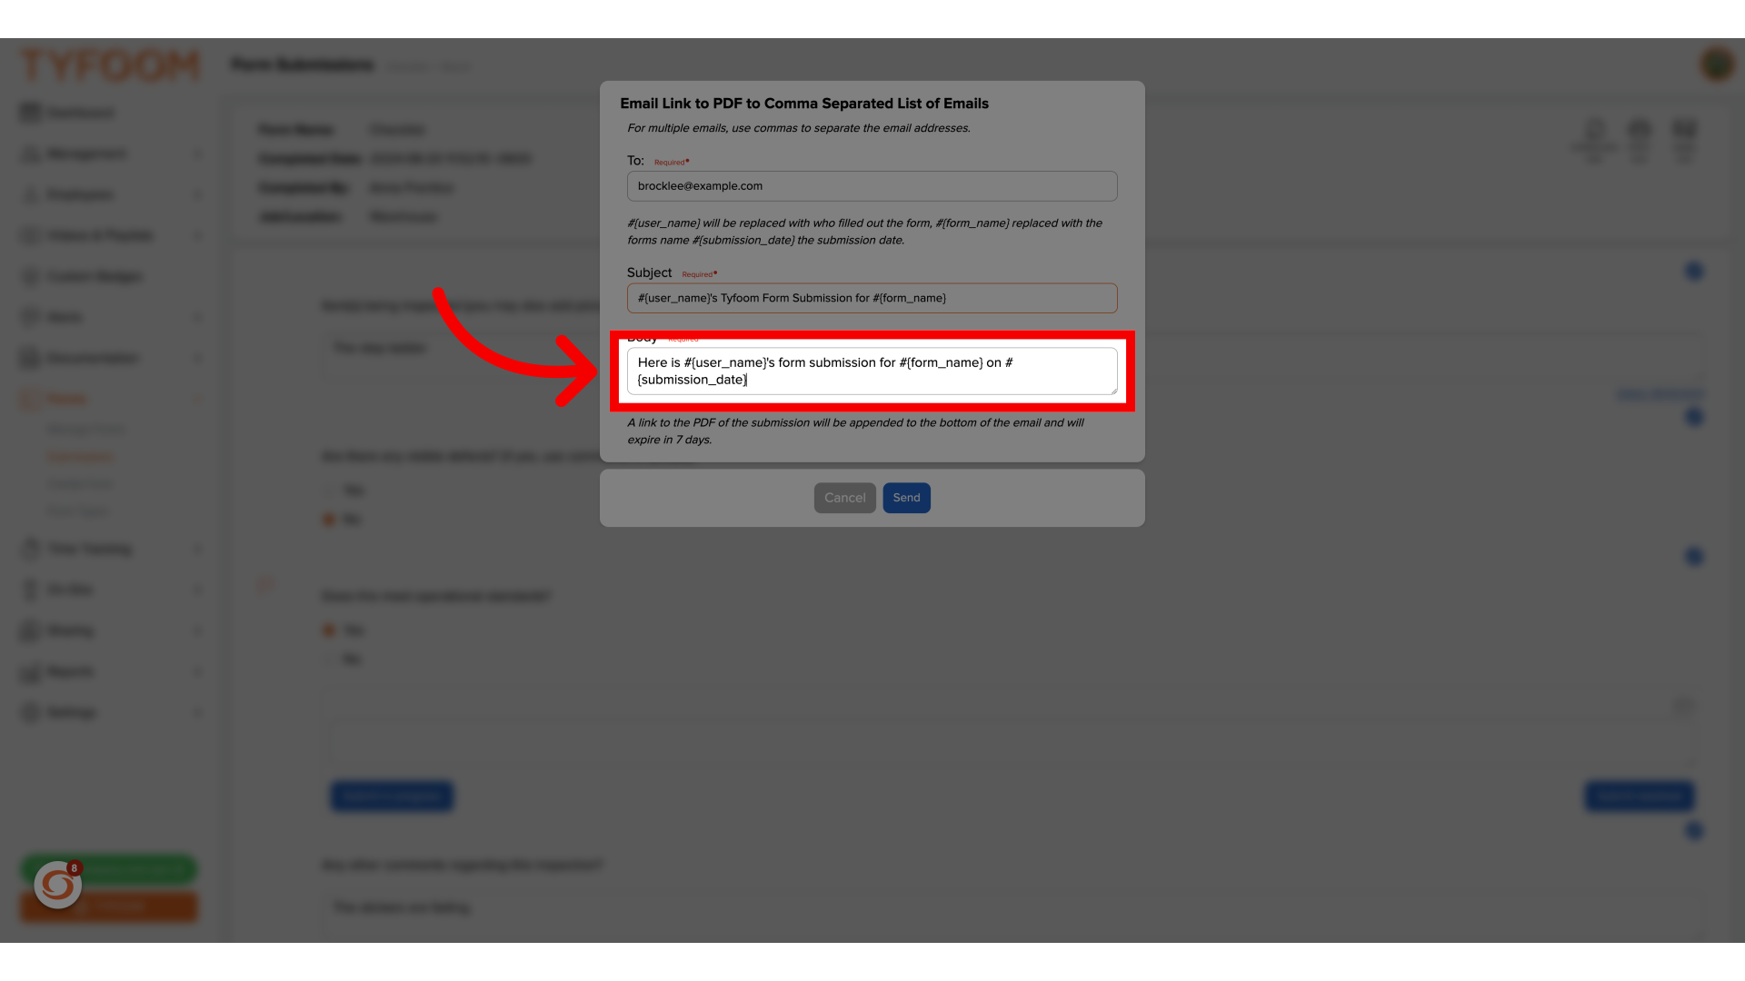The height and width of the screenshot is (981, 1745).
Task: Click the Management sidebar icon
Action: 30,154
